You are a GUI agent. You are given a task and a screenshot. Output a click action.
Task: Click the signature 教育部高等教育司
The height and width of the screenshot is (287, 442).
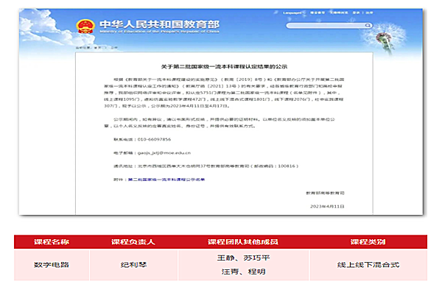click(326, 193)
